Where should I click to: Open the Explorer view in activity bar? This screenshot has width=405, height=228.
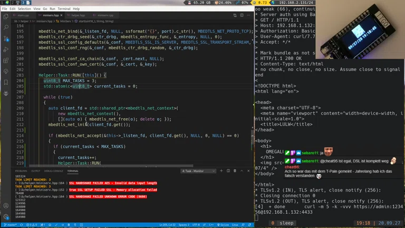(x=6, y=16)
